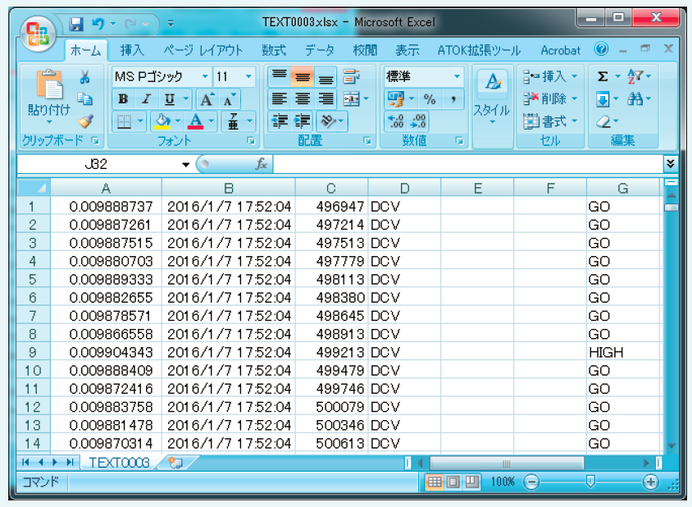
Task: Align cell text left
Action: (x=279, y=99)
